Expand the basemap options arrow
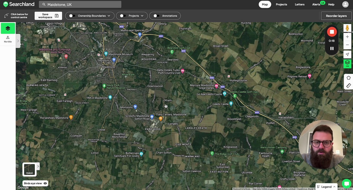This screenshot has width=353, height=190. tap(38, 166)
